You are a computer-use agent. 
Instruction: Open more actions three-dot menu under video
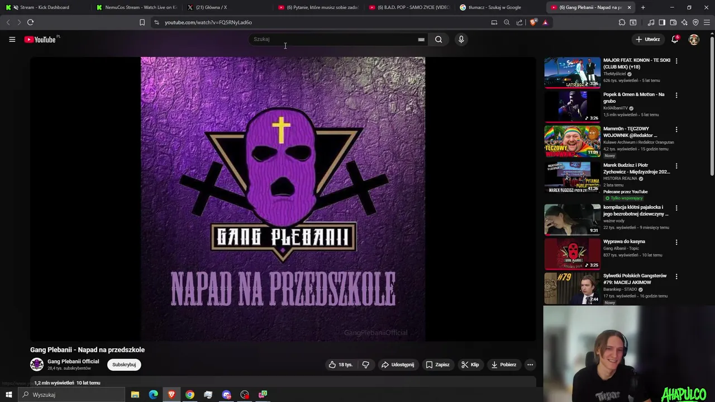pos(530,365)
